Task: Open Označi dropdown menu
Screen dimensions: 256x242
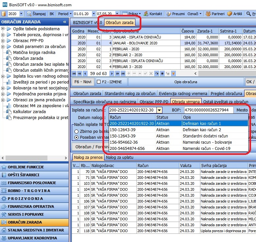Action: pyautogui.click(x=194, y=14)
